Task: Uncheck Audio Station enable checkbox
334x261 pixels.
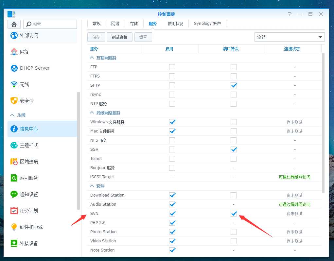Action: pyautogui.click(x=172, y=204)
